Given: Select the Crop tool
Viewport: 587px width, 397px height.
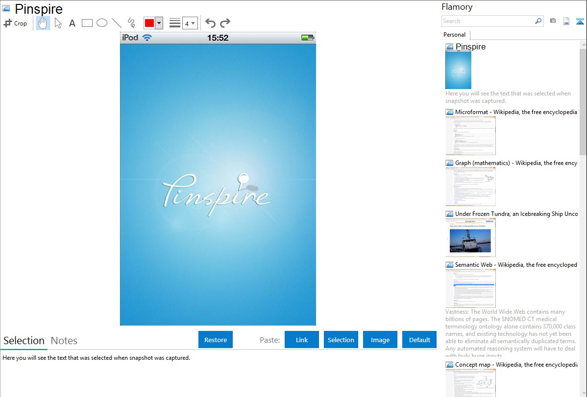Looking at the screenshot, I should 15,23.
